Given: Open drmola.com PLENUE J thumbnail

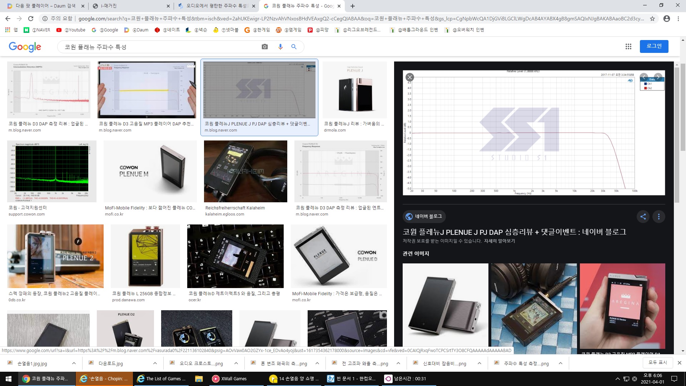Looking at the screenshot, I should point(354,90).
